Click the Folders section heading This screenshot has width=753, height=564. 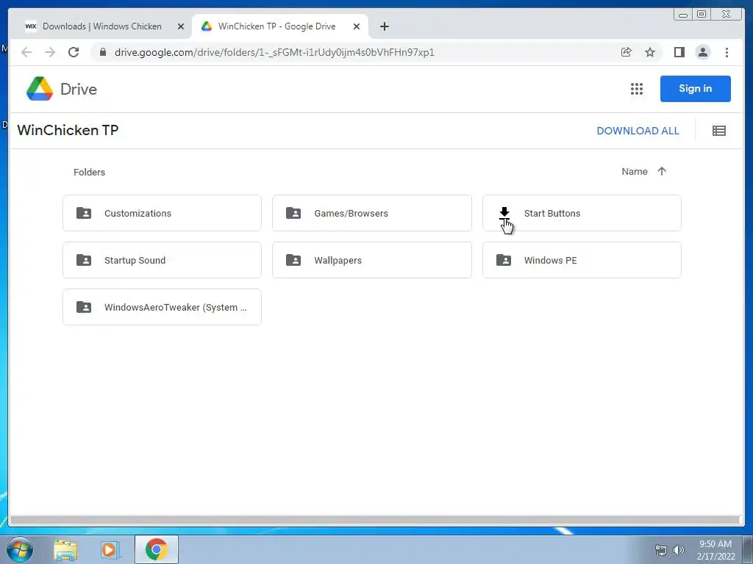[x=89, y=172]
